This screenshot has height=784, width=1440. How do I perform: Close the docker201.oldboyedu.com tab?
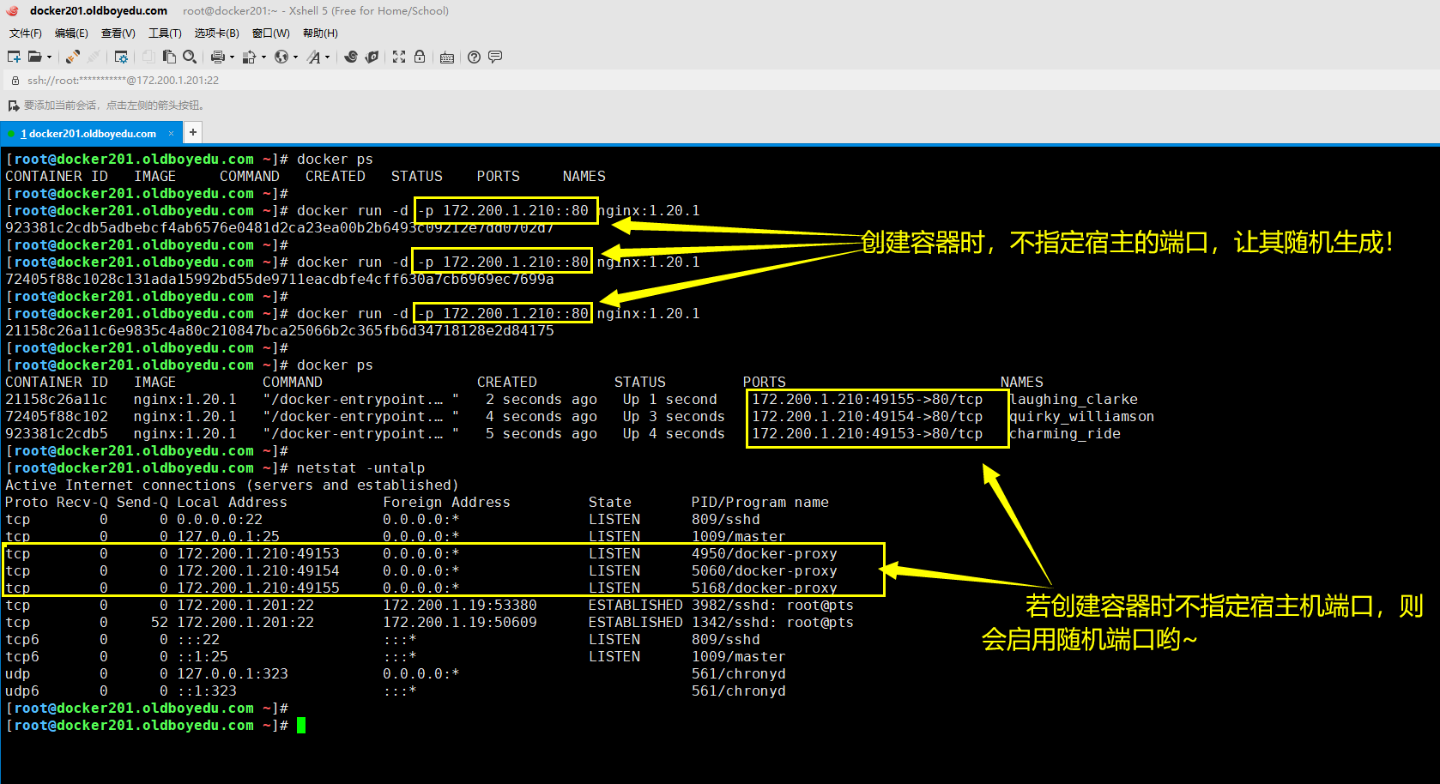pos(171,134)
